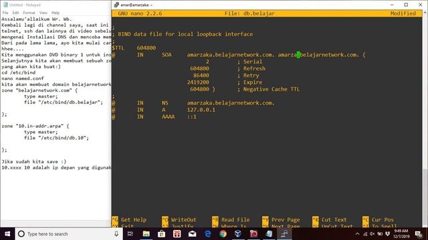
Task: Open the Windows Start menu
Action: [x=7, y=234]
